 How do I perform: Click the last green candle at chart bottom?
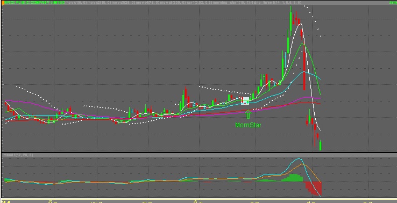point(320,146)
